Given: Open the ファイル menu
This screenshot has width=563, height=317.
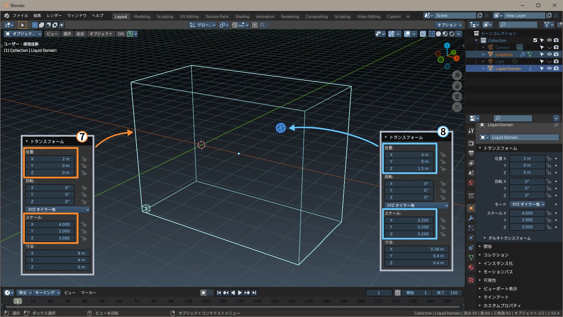Looking at the screenshot, I should 20,15.
